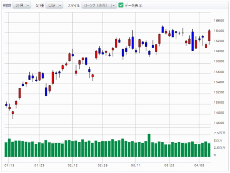
Task: Click the 14600 price axis label
Action: click(x=219, y=123)
